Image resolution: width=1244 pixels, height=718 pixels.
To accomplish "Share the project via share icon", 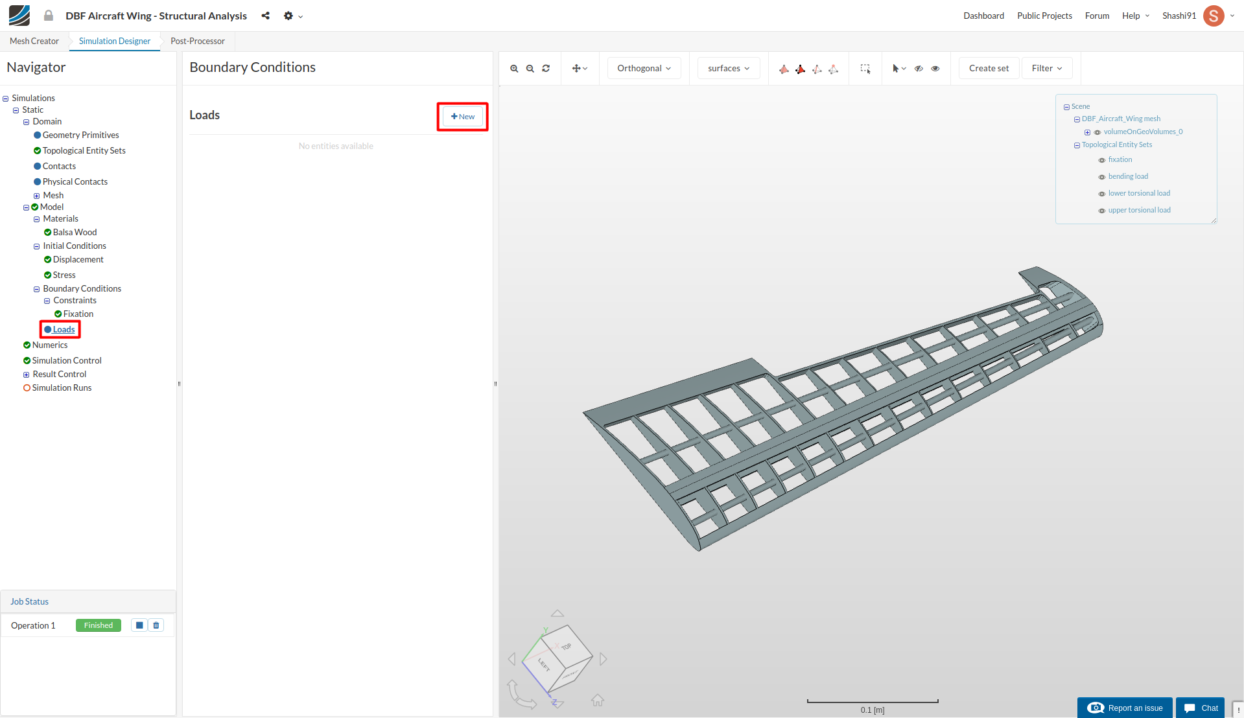I will [x=266, y=16].
